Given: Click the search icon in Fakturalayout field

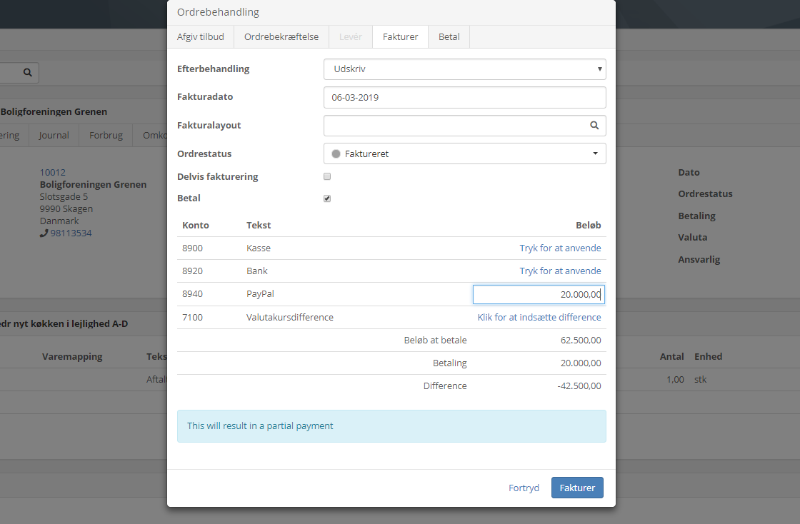Looking at the screenshot, I should click(x=594, y=126).
